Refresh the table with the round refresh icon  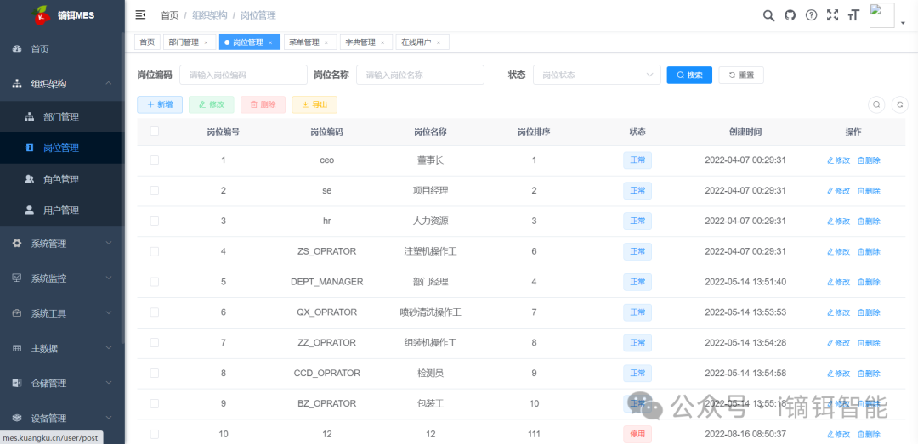(x=900, y=104)
